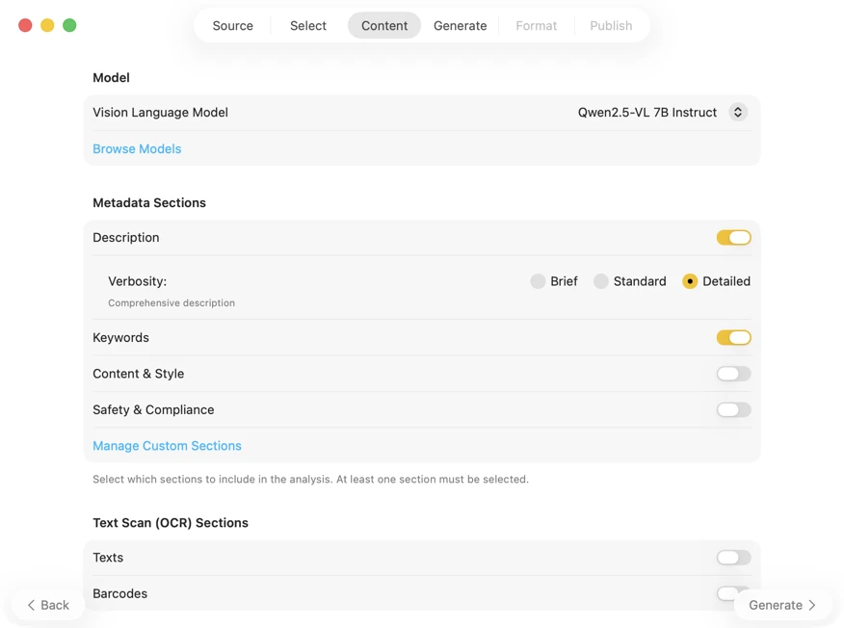The width and height of the screenshot is (844, 628).
Task: Open the Publish tab
Action: click(x=611, y=26)
